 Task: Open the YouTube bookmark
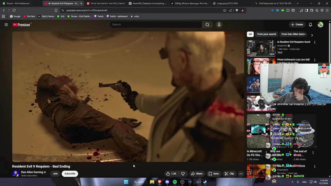click(29, 16)
